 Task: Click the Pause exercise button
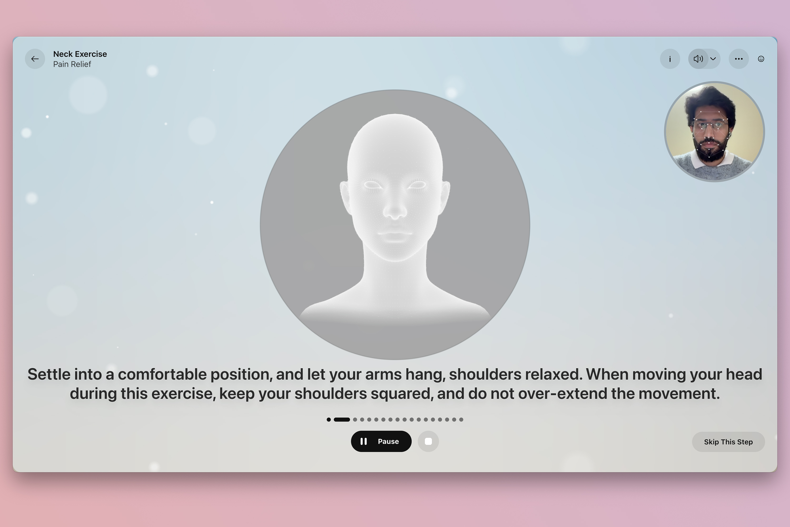381,441
